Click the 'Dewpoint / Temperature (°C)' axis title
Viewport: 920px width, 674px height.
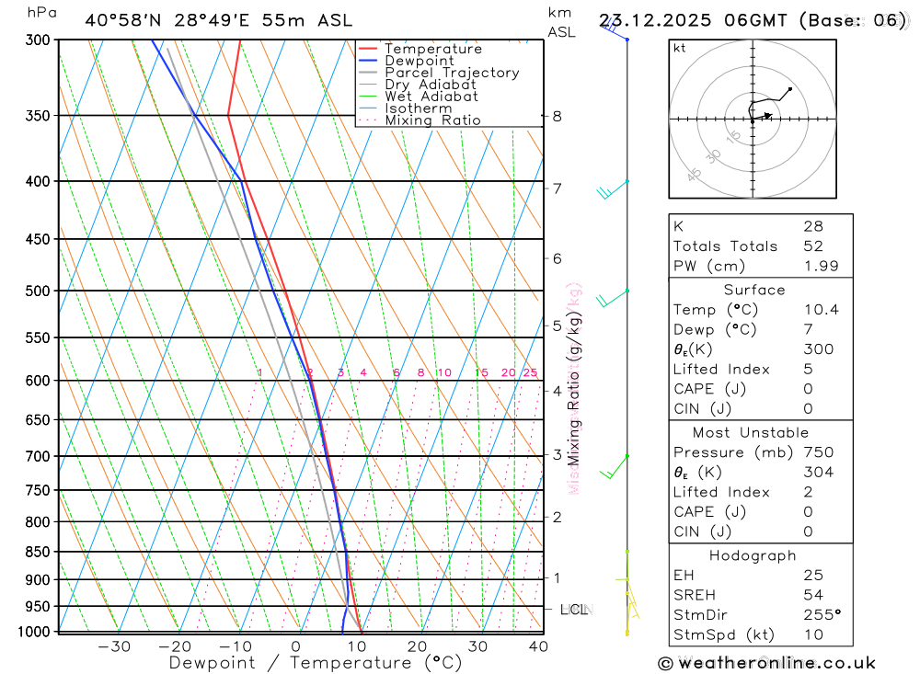[315, 663]
